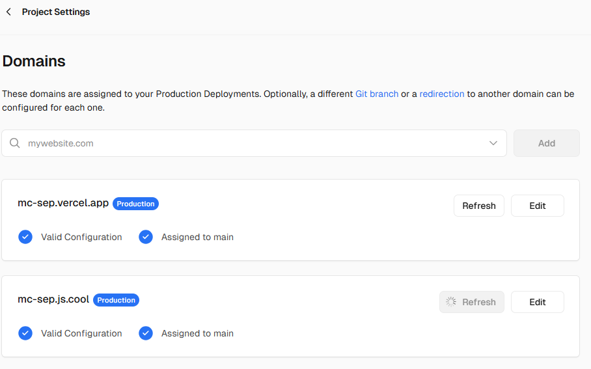This screenshot has width=591, height=369.
Task: Click Valid Configuration checkmark for mc-sep.vercel.app
Action: 25,237
